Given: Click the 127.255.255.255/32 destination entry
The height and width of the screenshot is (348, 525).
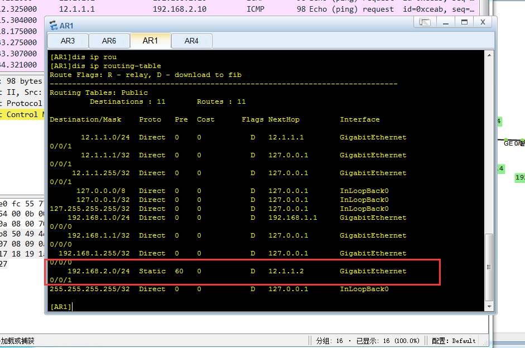Looking at the screenshot, I should pyautogui.click(x=90, y=209).
